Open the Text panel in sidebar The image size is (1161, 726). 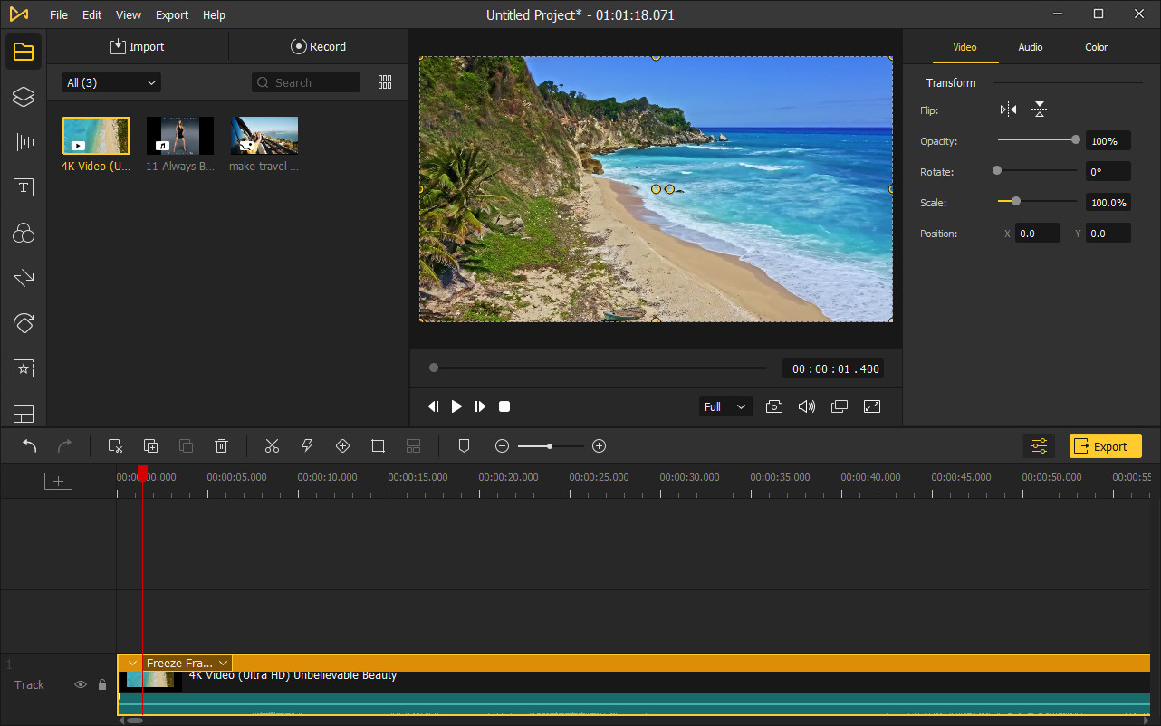24,187
